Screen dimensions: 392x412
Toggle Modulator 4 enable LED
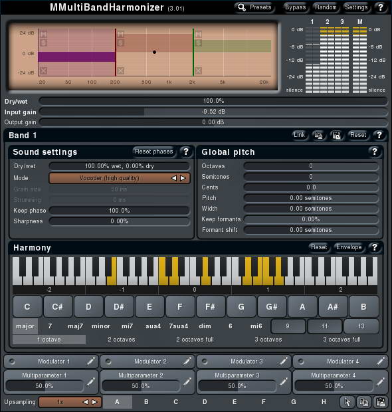[301, 361]
